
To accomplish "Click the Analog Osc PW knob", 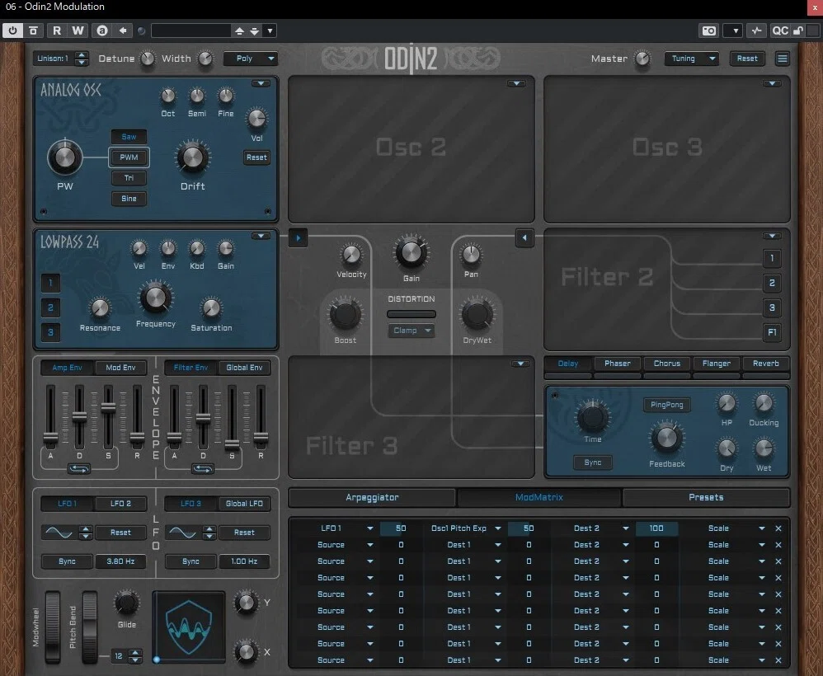I will click(65, 157).
